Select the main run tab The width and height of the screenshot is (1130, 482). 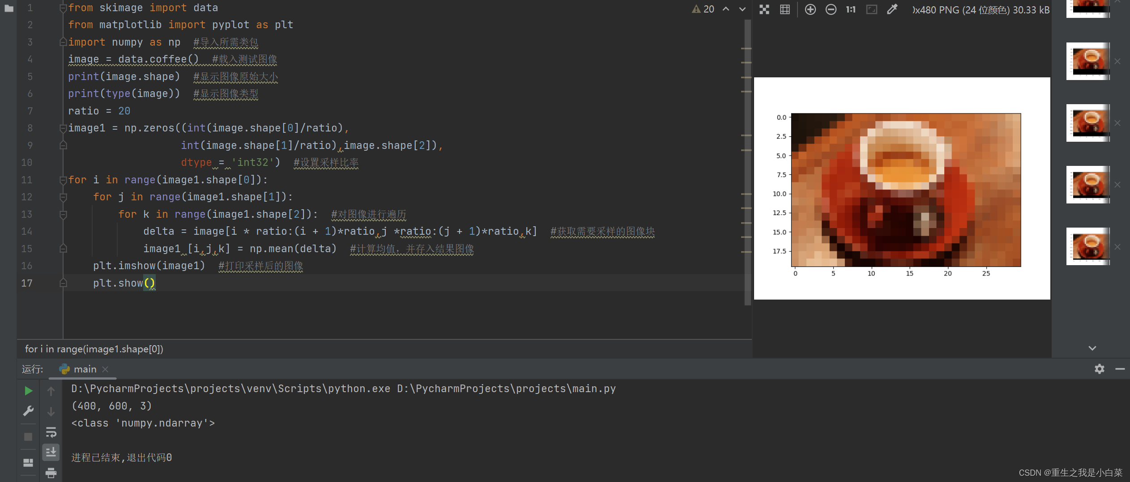pos(85,369)
